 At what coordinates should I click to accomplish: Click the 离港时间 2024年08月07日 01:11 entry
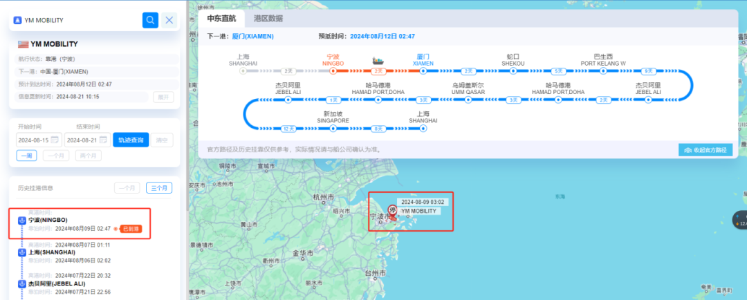tap(69, 245)
